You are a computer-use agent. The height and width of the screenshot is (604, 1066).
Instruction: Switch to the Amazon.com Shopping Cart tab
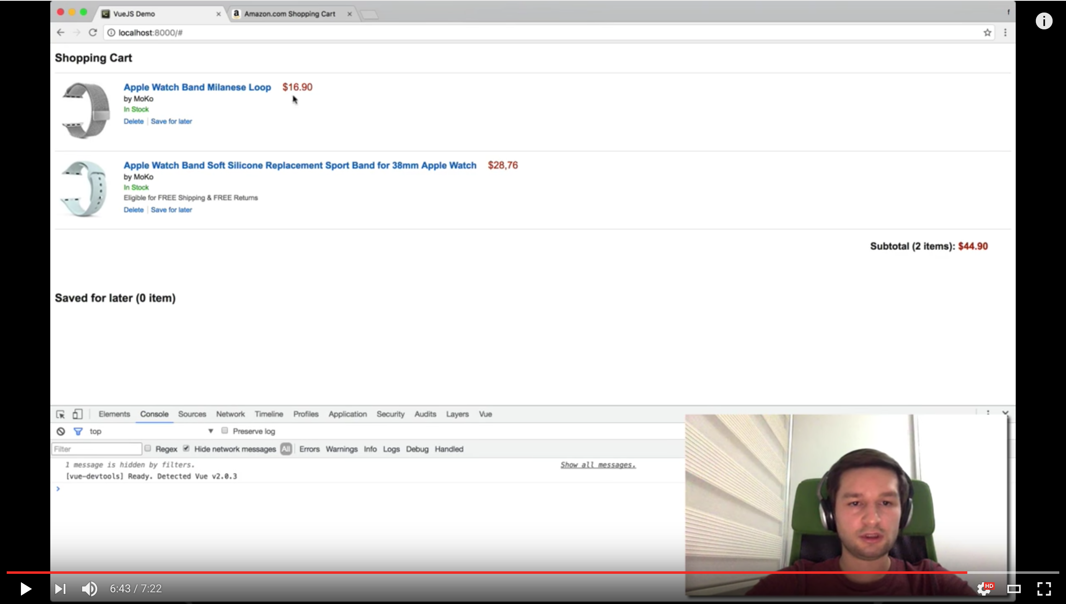pos(290,14)
